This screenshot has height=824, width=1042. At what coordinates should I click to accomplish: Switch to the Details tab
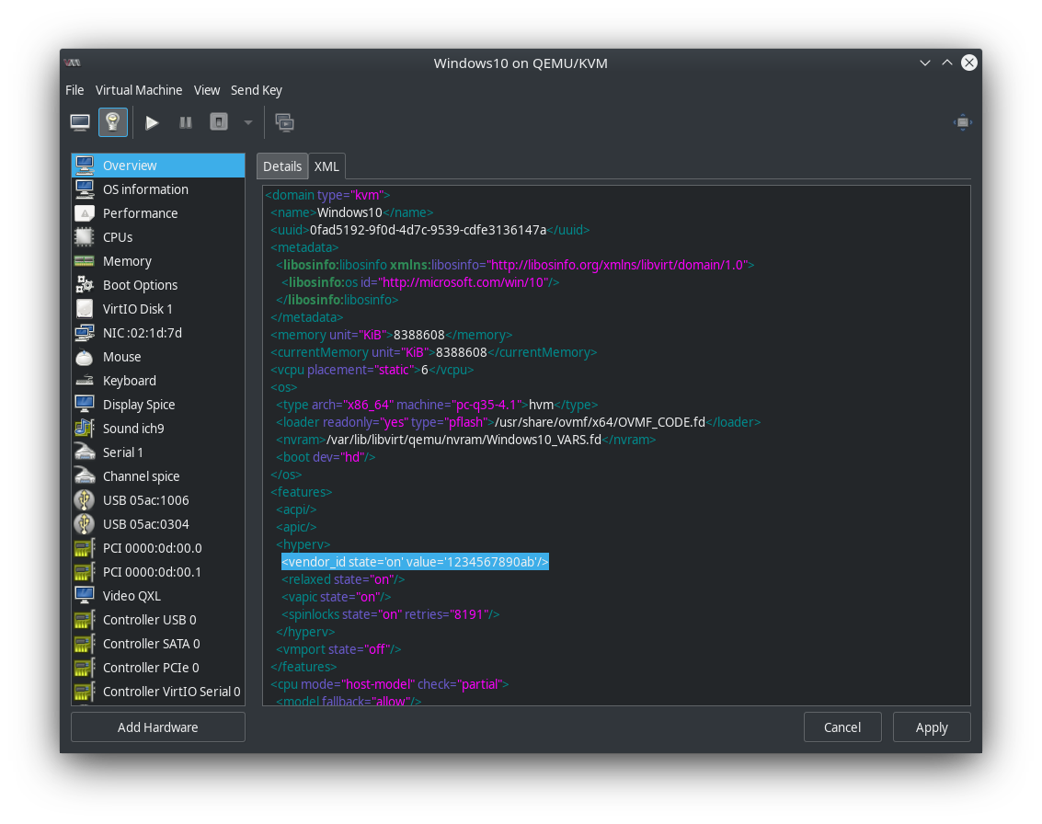tap(282, 166)
